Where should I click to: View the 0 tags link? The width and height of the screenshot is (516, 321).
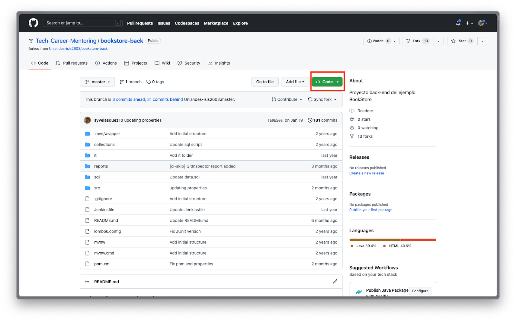(155, 82)
